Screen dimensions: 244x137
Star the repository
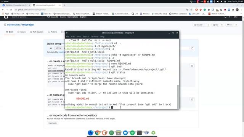click(216, 25)
